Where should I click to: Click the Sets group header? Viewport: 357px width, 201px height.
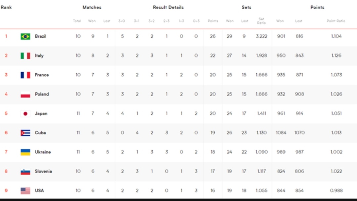(246, 7)
